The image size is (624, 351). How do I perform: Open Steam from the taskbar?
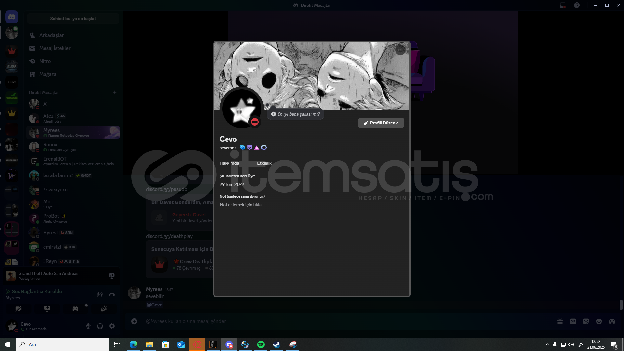[277, 344]
